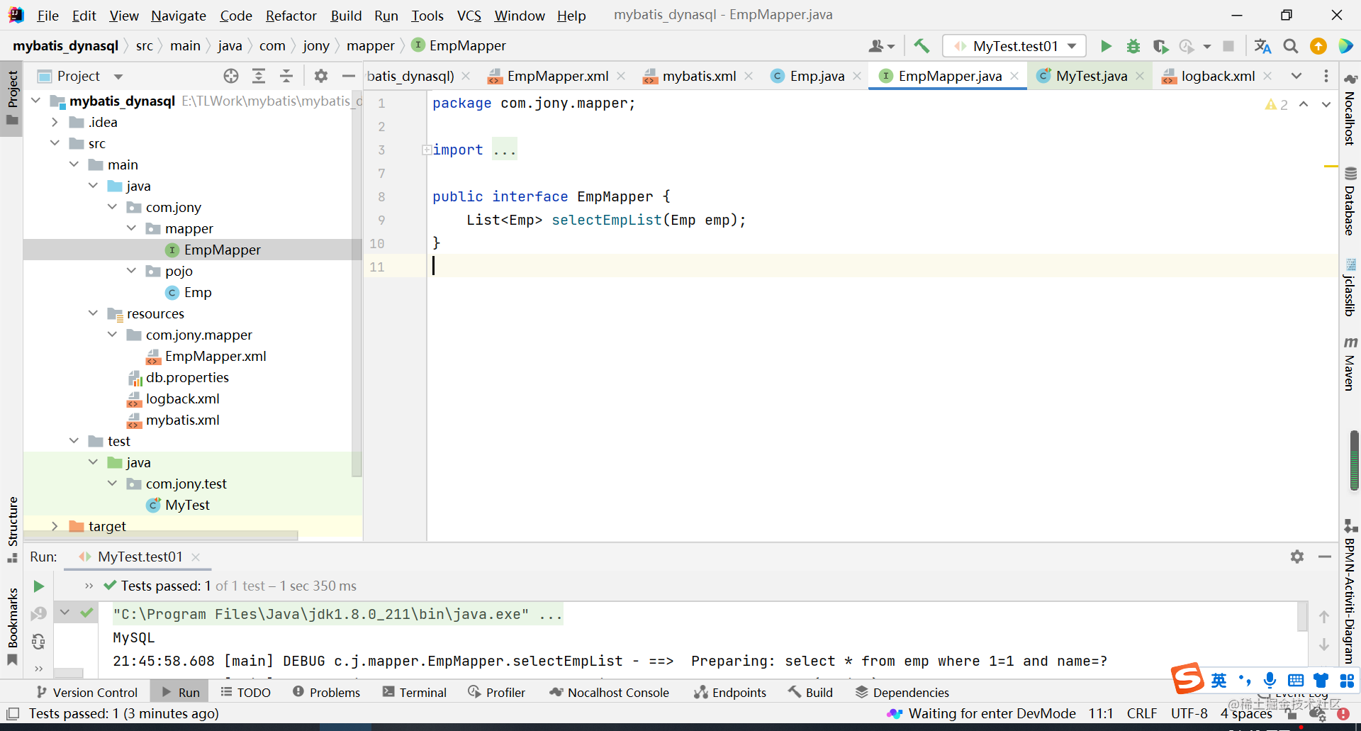The height and width of the screenshot is (731, 1361).
Task: Expand the target folder
Action: [x=55, y=526]
